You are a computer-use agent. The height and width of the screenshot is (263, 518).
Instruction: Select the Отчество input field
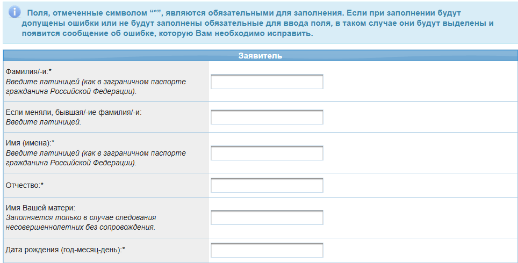[x=267, y=185]
